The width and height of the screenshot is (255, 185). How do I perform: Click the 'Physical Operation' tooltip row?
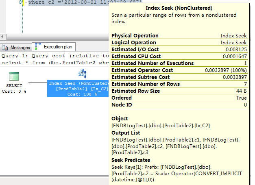coord(179,36)
